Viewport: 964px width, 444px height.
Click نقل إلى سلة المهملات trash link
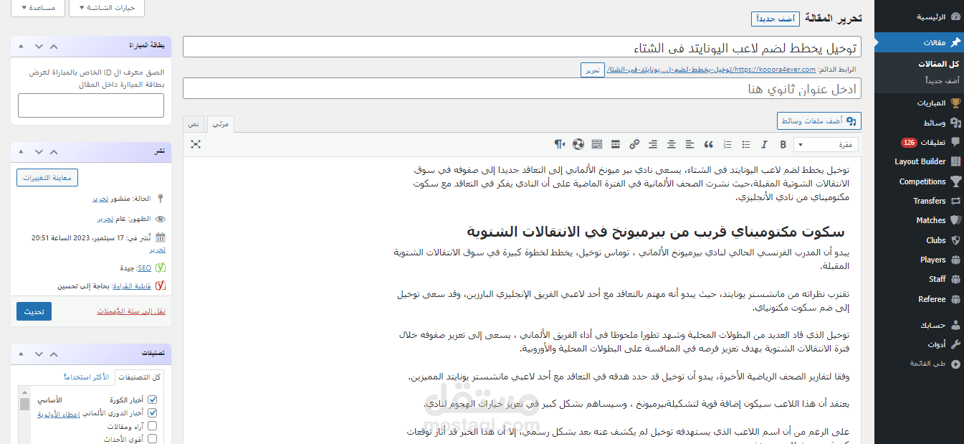131,311
